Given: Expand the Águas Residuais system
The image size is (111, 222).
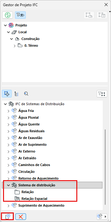Looking at the screenshot, I should point(8,131).
